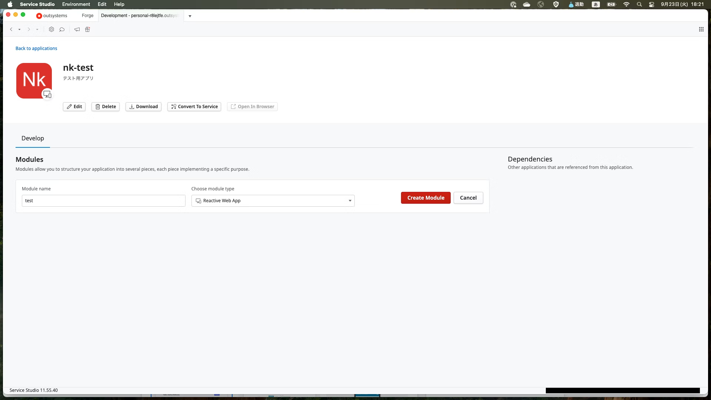This screenshot has height=400, width=711.
Task: Select the Develop tab
Action: click(33, 138)
